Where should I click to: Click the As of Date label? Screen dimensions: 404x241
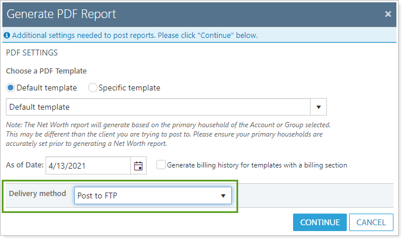tap(25, 165)
